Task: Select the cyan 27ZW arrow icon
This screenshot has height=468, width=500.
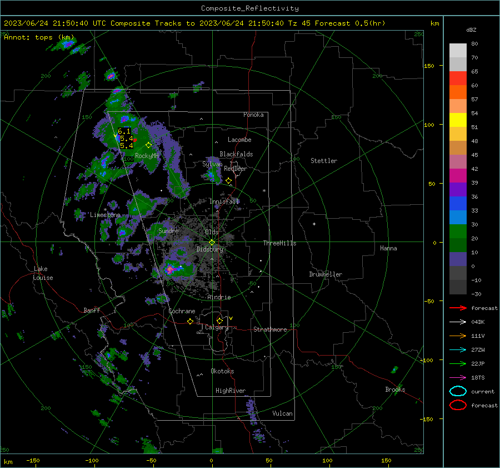Action: coord(458,350)
